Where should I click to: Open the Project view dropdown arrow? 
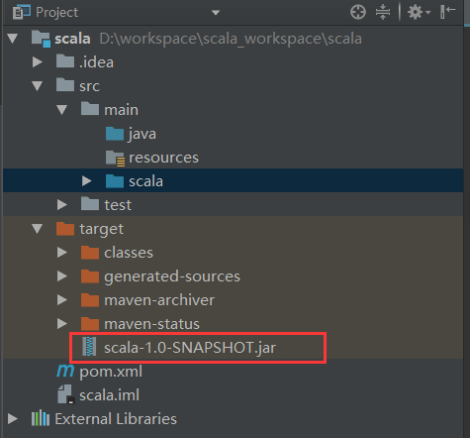pos(216,13)
